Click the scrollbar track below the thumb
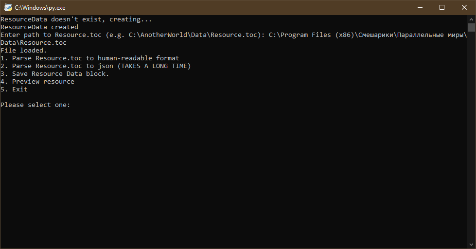 tap(471, 146)
